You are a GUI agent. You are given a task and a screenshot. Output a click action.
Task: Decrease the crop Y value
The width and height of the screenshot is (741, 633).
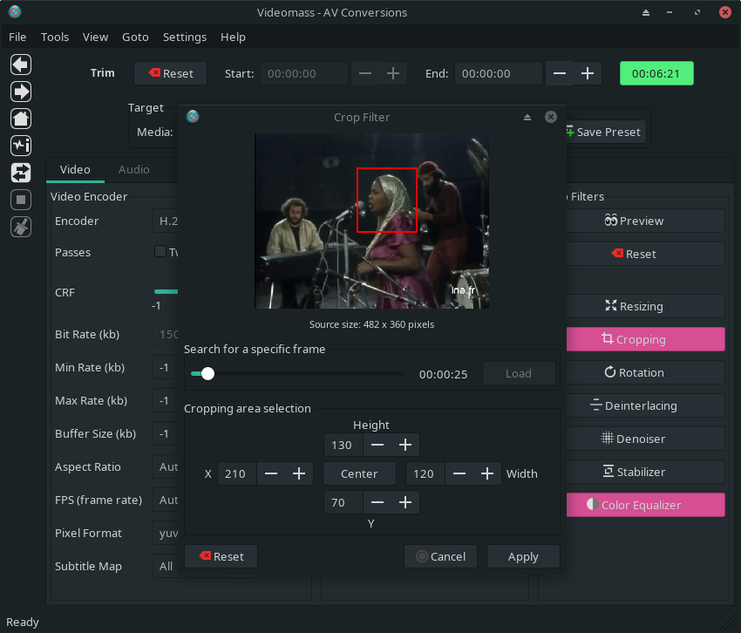coord(377,502)
